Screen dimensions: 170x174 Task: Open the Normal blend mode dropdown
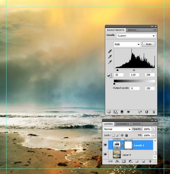[x=117, y=129]
